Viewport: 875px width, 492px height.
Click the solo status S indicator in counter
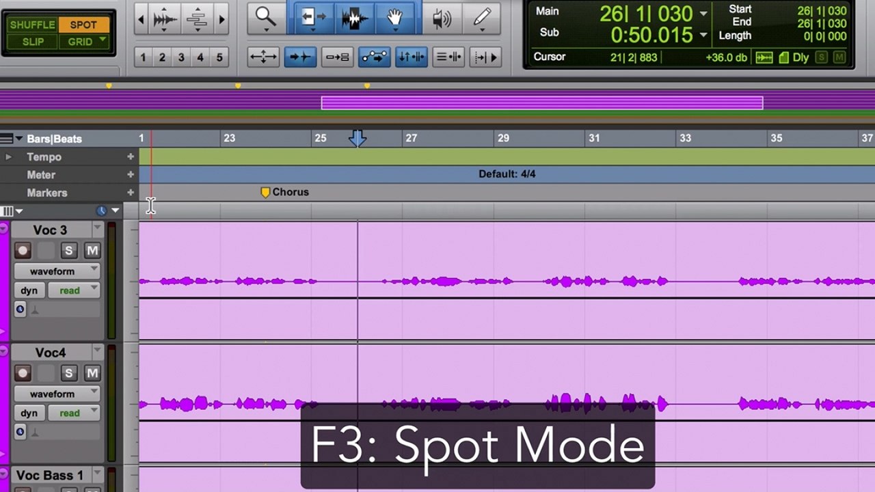[x=822, y=58]
